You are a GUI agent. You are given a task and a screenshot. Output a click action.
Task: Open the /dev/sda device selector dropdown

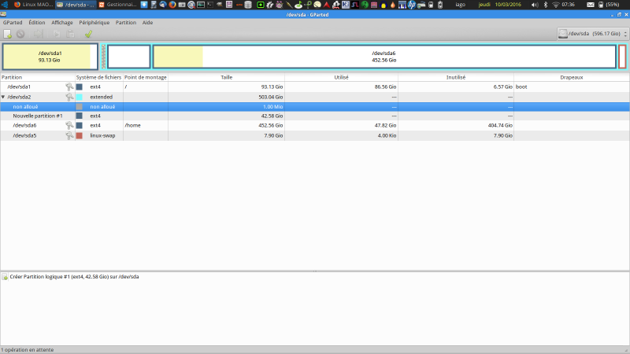593,34
